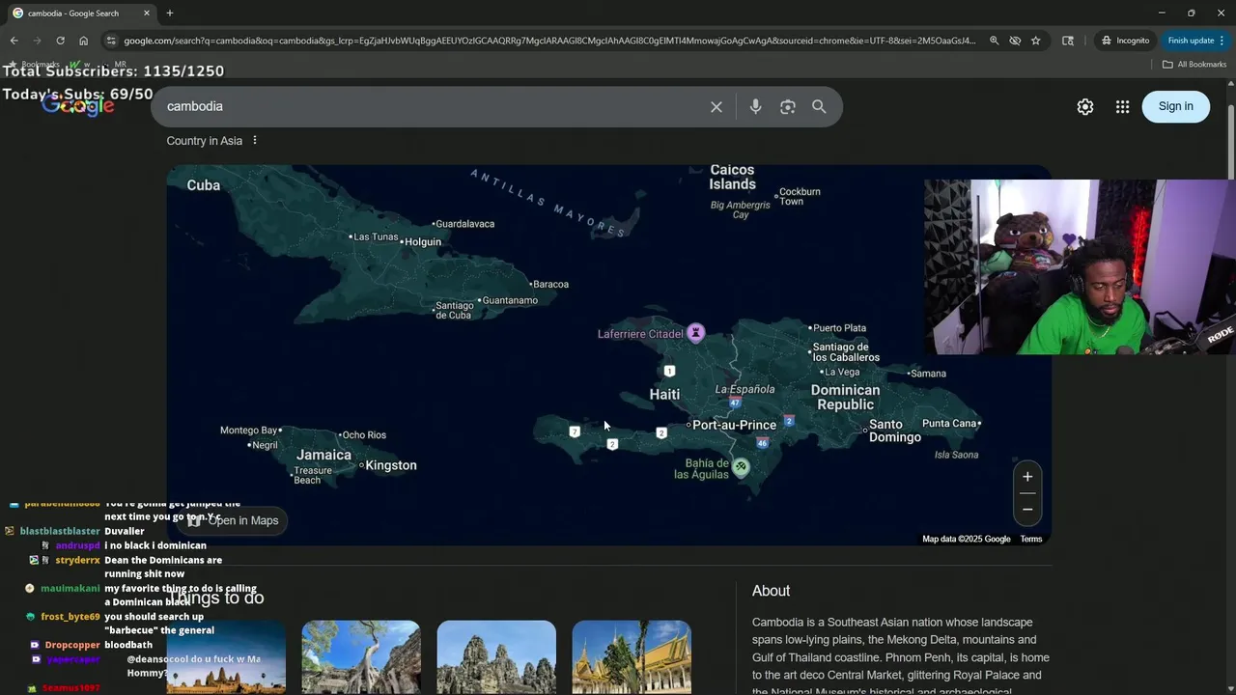Click Montego Bay label on map
Viewport: 1236px width, 695px height.
[x=248, y=431]
